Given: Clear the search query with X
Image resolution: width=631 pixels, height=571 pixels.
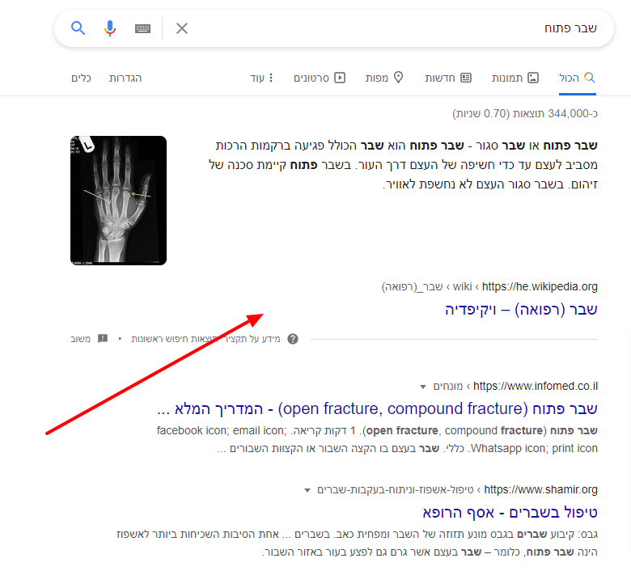Looking at the screenshot, I should (182, 28).
